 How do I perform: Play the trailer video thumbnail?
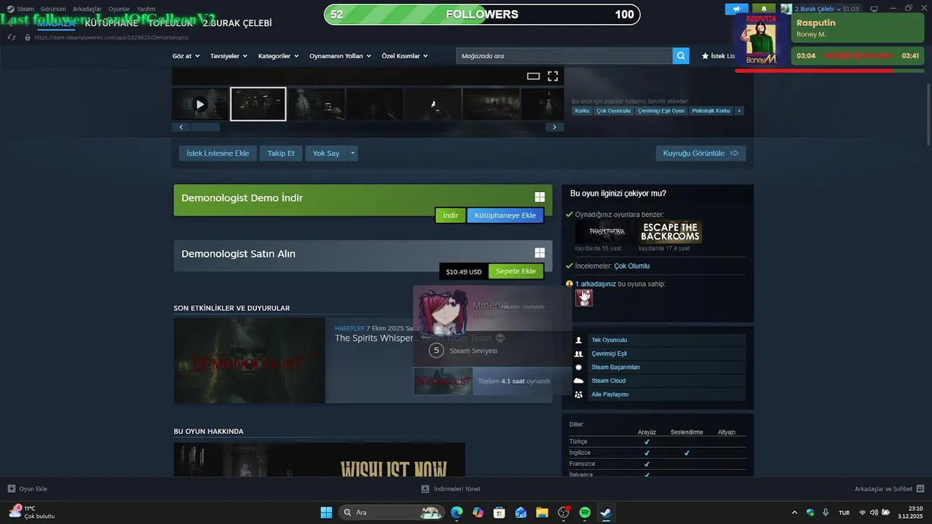pos(200,104)
